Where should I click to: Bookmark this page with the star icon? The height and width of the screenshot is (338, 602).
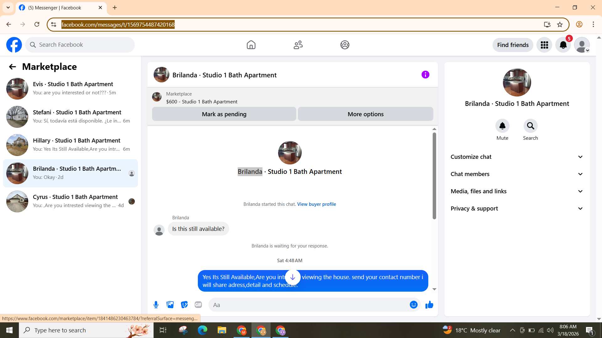[x=560, y=24]
